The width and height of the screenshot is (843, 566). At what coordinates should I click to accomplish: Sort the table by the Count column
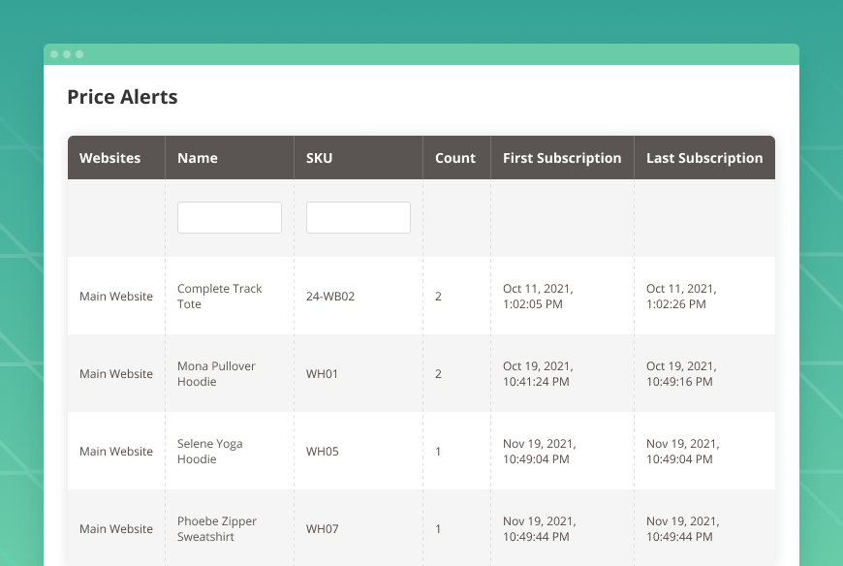(455, 157)
